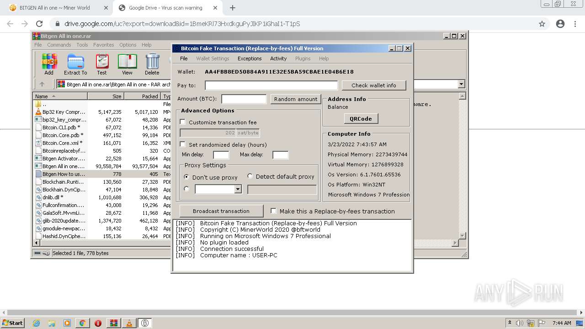585x329 pixels.
Task: Click the Min delay input field
Action: coord(221,155)
